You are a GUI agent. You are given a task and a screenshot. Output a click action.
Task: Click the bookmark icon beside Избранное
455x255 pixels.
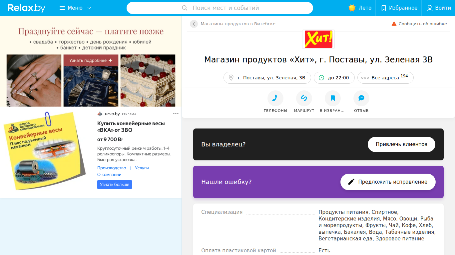click(383, 8)
